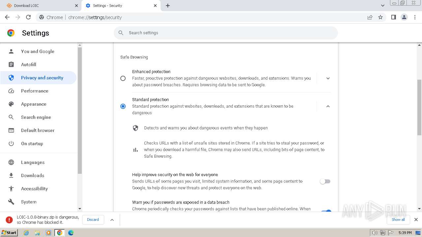Click the network tray icon
The image size is (422, 237).
(383, 233)
